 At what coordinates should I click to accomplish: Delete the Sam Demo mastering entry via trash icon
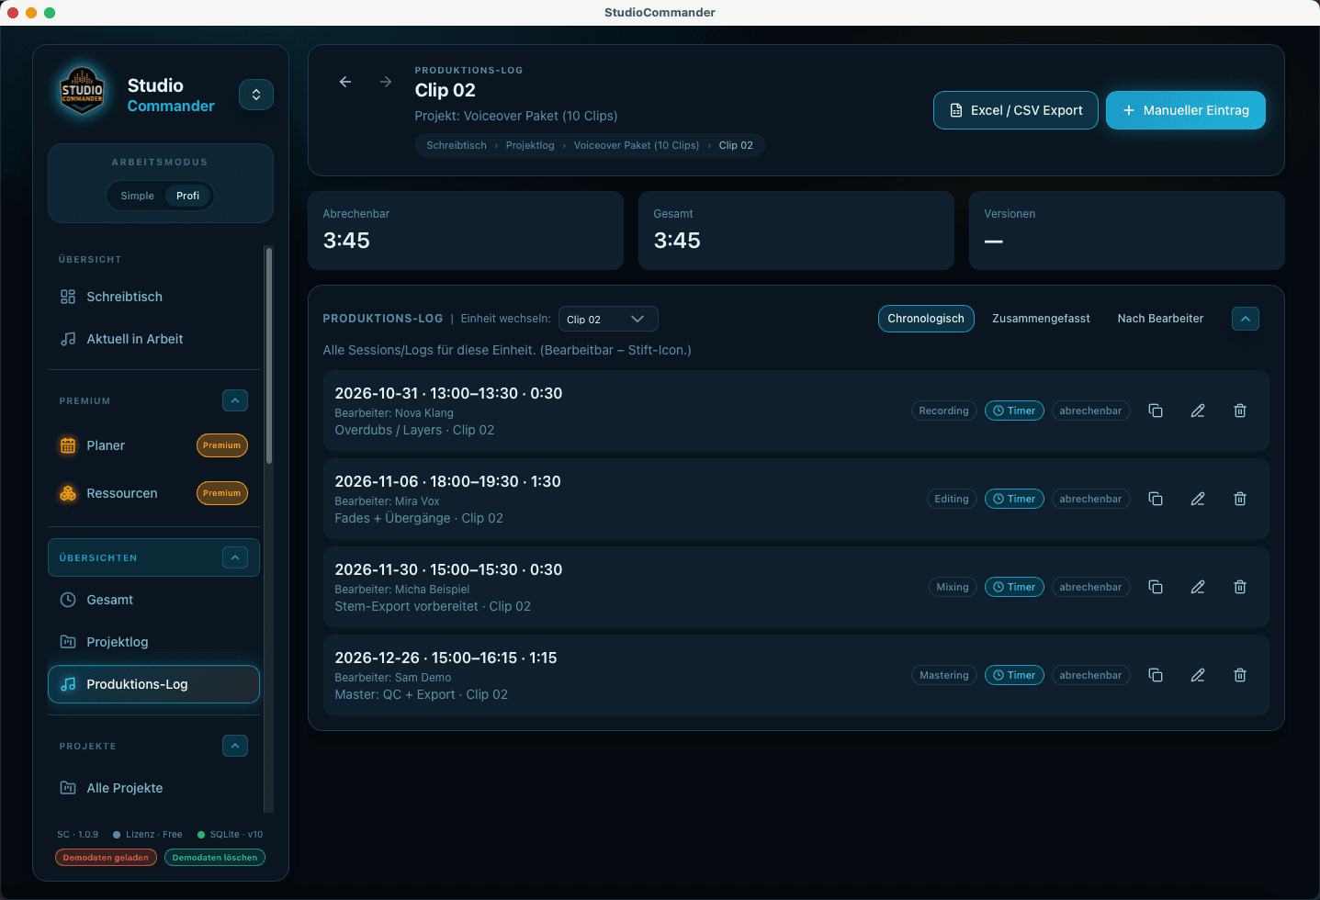(1239, 675)
